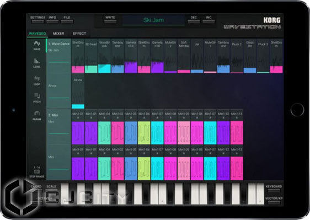Tap the iPad home button
The image size is (310, 220).
tap(297, 110)
